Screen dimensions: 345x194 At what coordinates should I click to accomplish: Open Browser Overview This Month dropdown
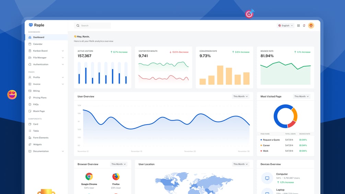(x=118, y=164)
